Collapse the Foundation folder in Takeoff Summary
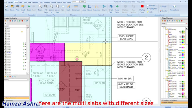Image resolution: width=192 pixels, height=108 pixels. 164,28
